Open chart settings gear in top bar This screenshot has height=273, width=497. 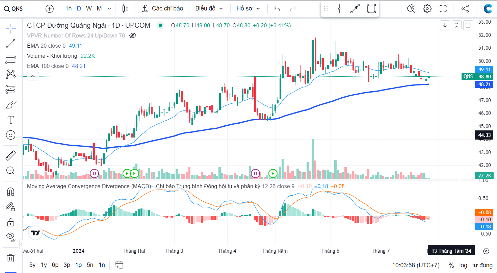(427, 9)
